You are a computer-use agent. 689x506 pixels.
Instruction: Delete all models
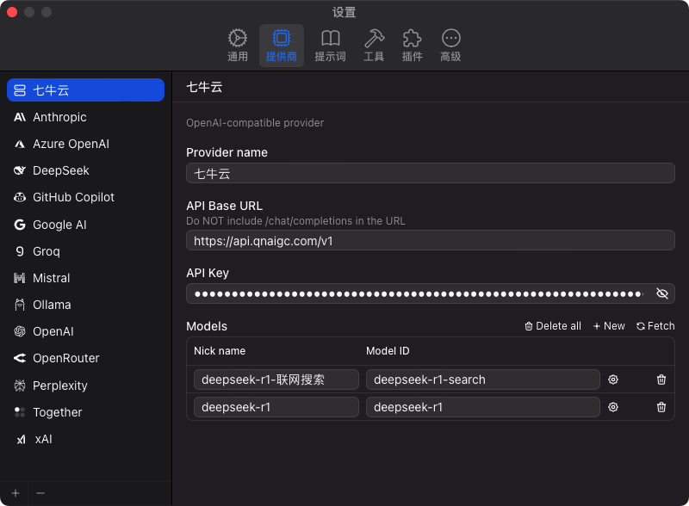tap(553, 326)
